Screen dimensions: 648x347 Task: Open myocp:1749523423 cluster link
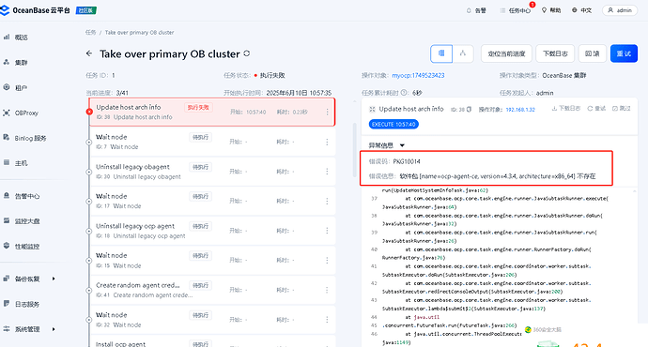[418, 76]
